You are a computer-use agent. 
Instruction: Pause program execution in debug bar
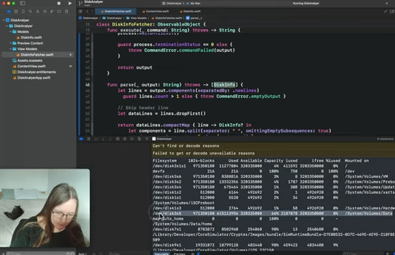coord(88,139)
